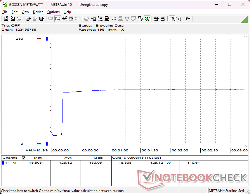Click the speech bubble comment icon
Image resolution: width=250 pixels, height=194 pixels.
pyautogui.click(x=188, y=19)
